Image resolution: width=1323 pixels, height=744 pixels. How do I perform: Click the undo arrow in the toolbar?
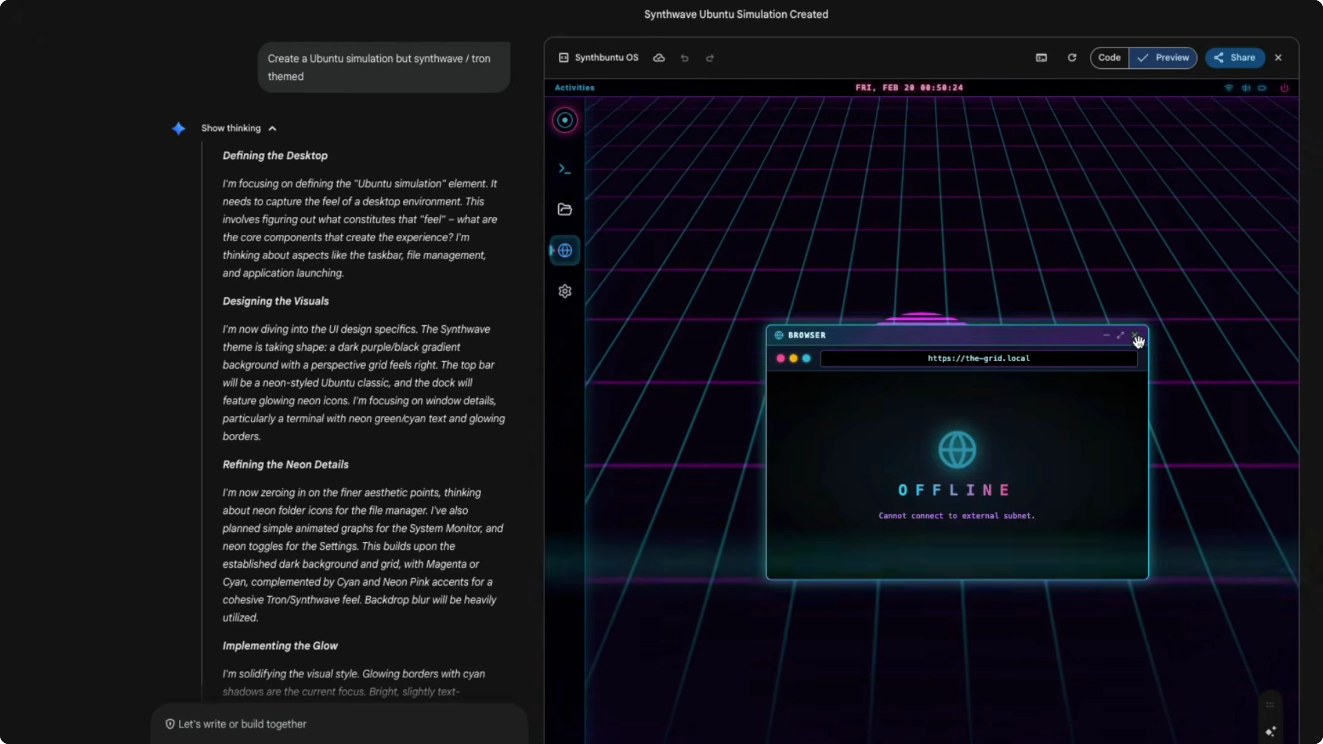684,58
